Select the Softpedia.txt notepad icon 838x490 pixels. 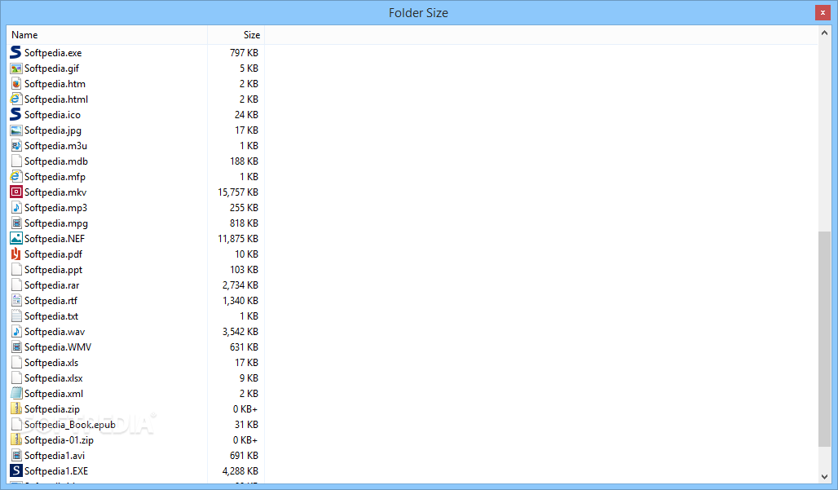(x=16, y=316)
